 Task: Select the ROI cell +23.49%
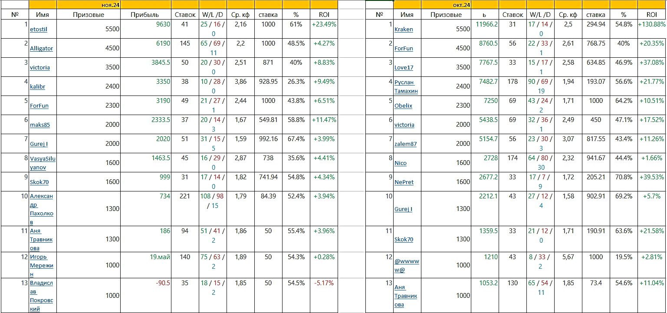tap(324, 29)
